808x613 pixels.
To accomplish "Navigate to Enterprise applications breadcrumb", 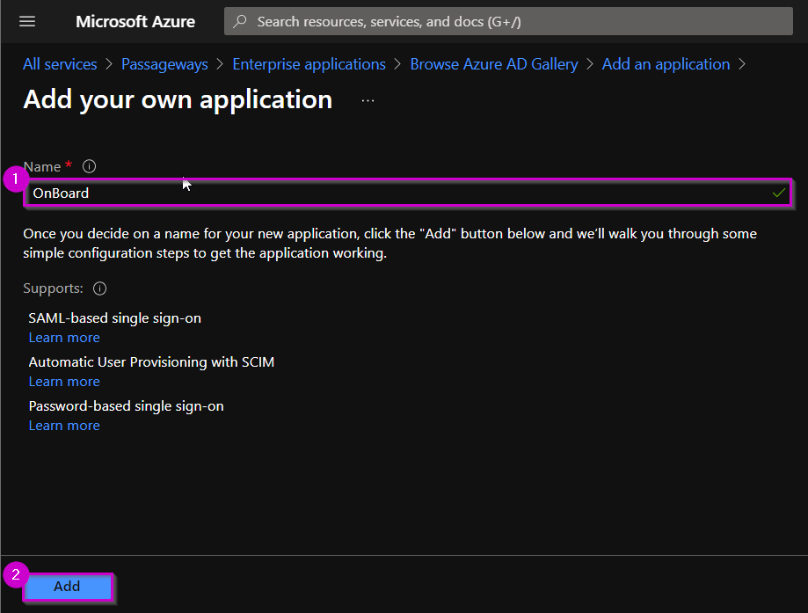I will tap(309, 64).
